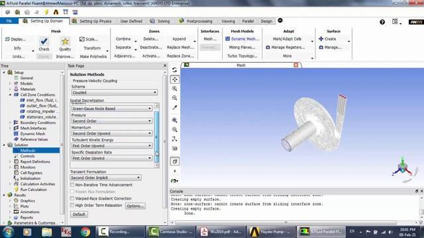Click the Scale mesh option
Image resolution: width=424 pixels, height=238 pixels.
89,39
